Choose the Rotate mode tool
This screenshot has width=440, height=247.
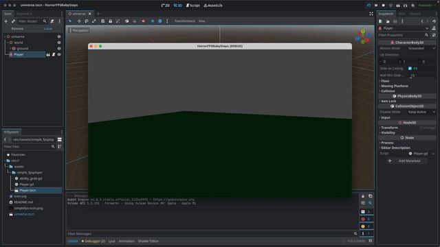(x=87, y=21)
